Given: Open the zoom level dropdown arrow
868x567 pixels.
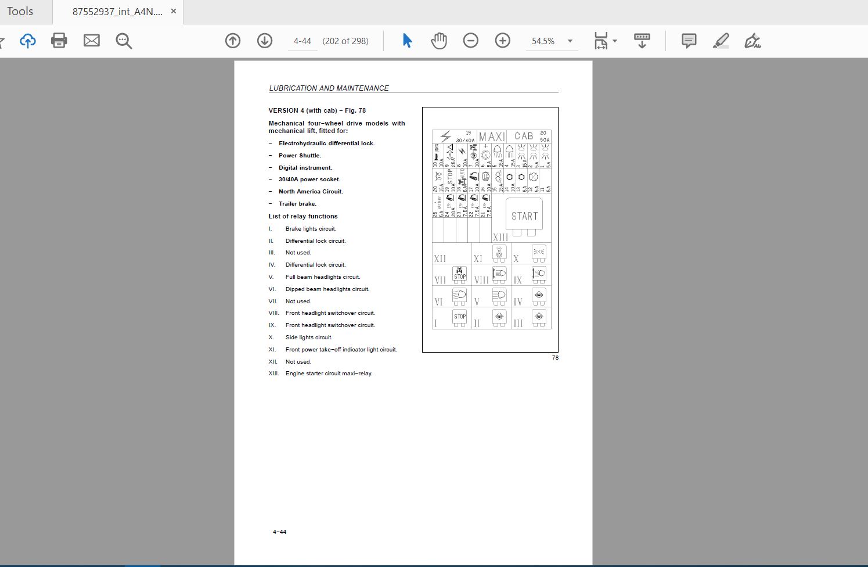Looking at the screenshot, I should pos(570,41).
